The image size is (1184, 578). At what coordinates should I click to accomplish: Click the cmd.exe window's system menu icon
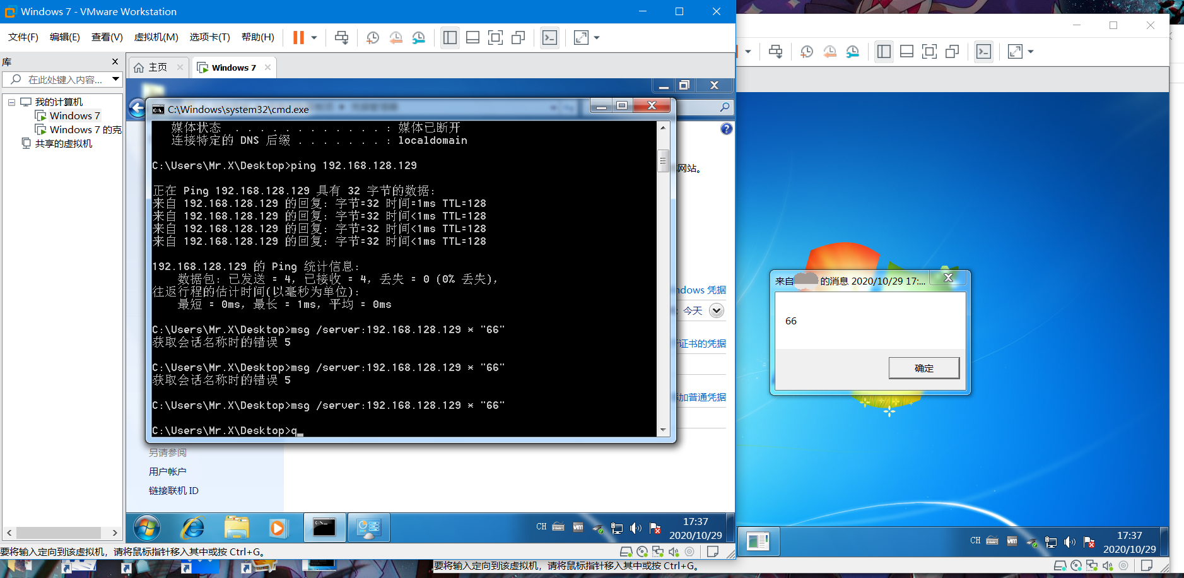(158, 109)
